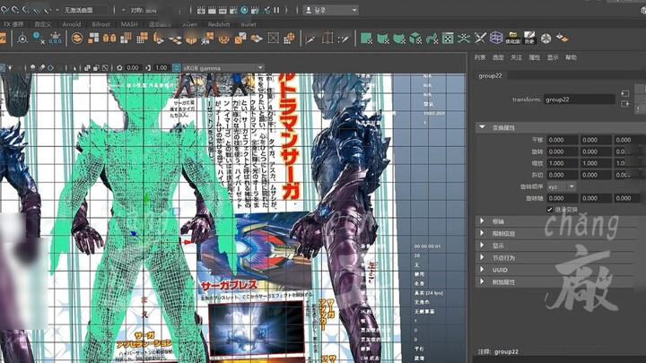Click the green planar UV mapping icon
This screenshot has width=646, height=363.
(x=366, y=39)
